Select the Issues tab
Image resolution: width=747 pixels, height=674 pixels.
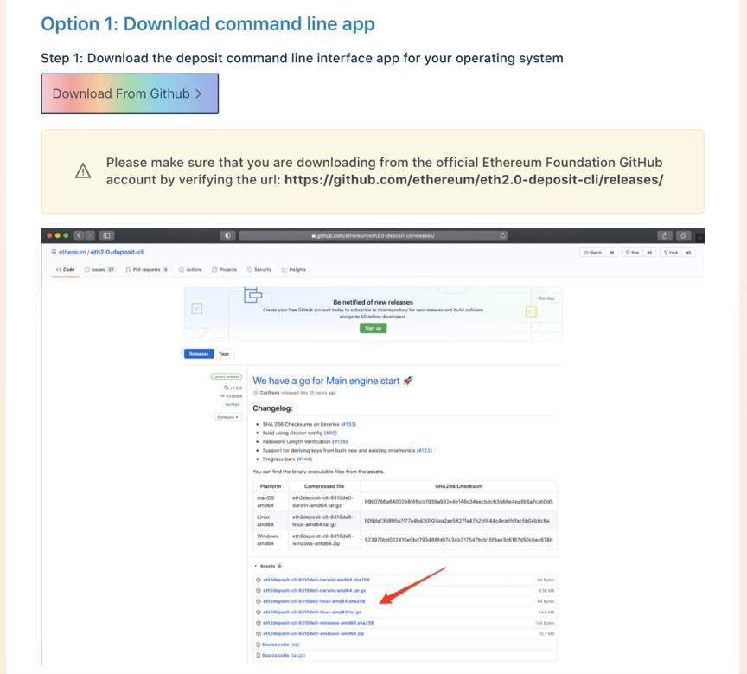(99, 270)
